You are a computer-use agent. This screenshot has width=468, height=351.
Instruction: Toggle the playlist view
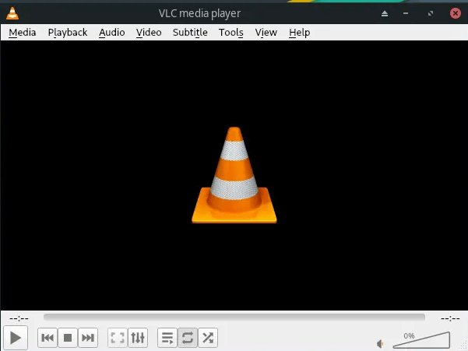pos(167,338)
